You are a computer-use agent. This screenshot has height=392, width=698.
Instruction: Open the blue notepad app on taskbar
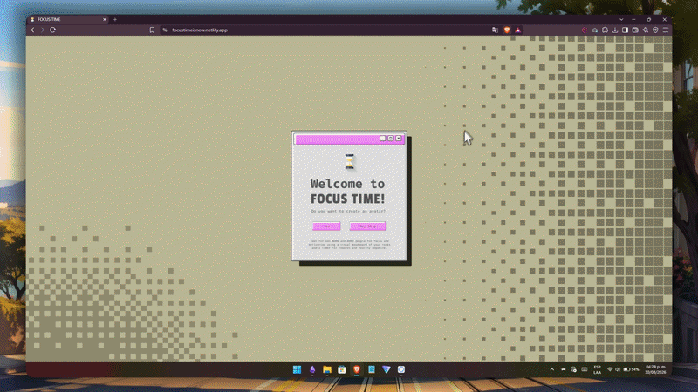(372, 369)
